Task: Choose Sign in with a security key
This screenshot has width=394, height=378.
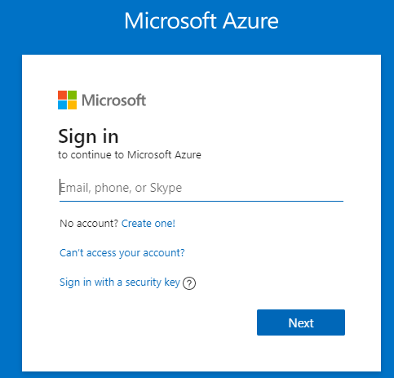Action: pos(120,282)
